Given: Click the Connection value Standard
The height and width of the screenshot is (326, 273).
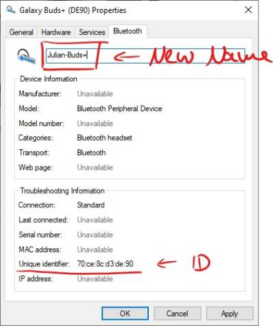Looking at the screenshot, I should [91, 205].
